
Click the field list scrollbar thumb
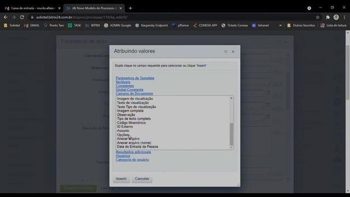(231, 134)
